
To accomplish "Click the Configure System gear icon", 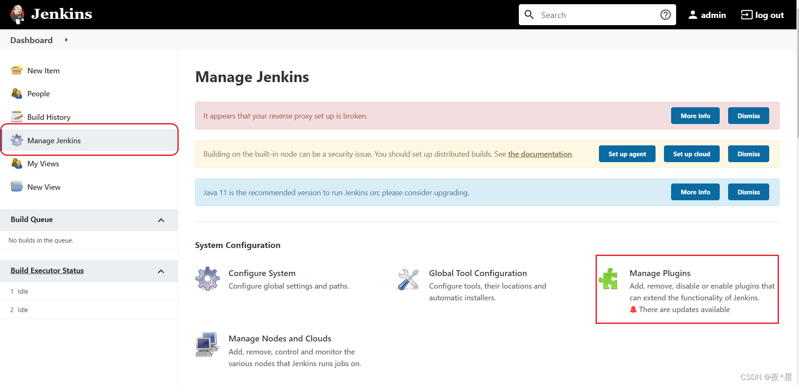I will pos(208,279).
